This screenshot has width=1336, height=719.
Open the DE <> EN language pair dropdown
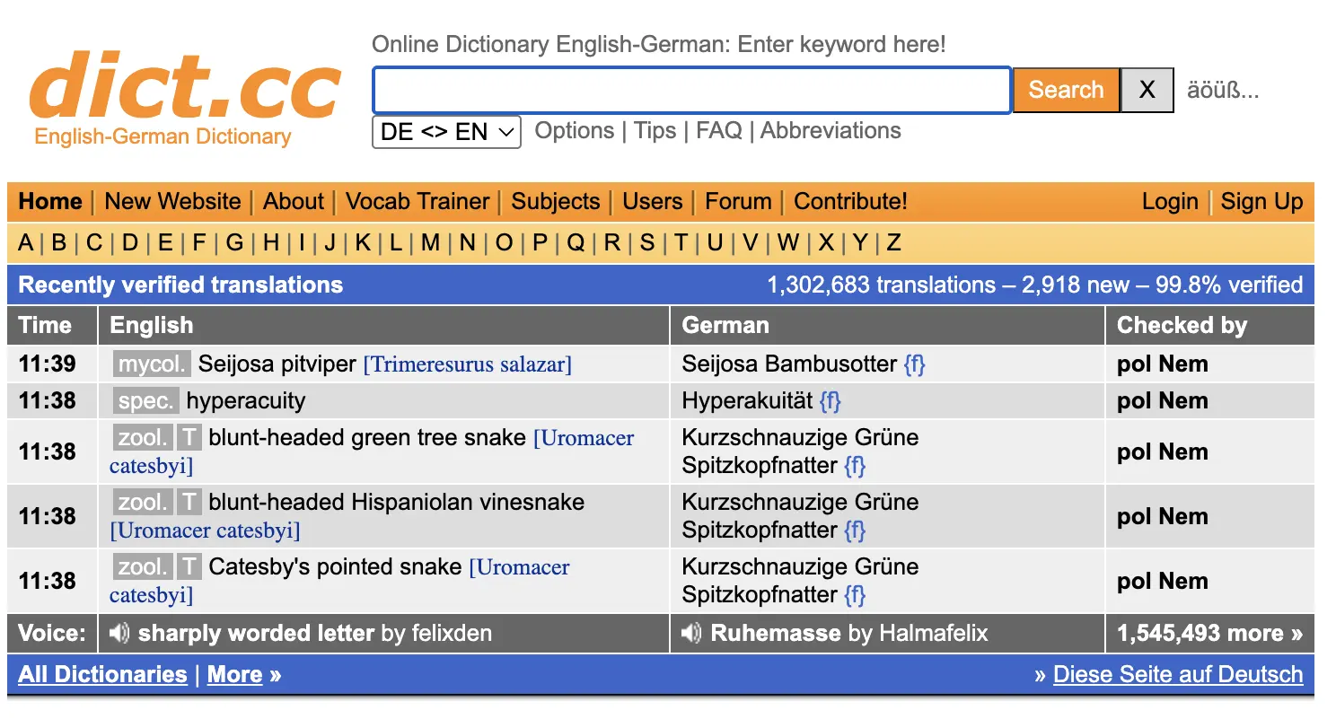[x=445, y=131]
